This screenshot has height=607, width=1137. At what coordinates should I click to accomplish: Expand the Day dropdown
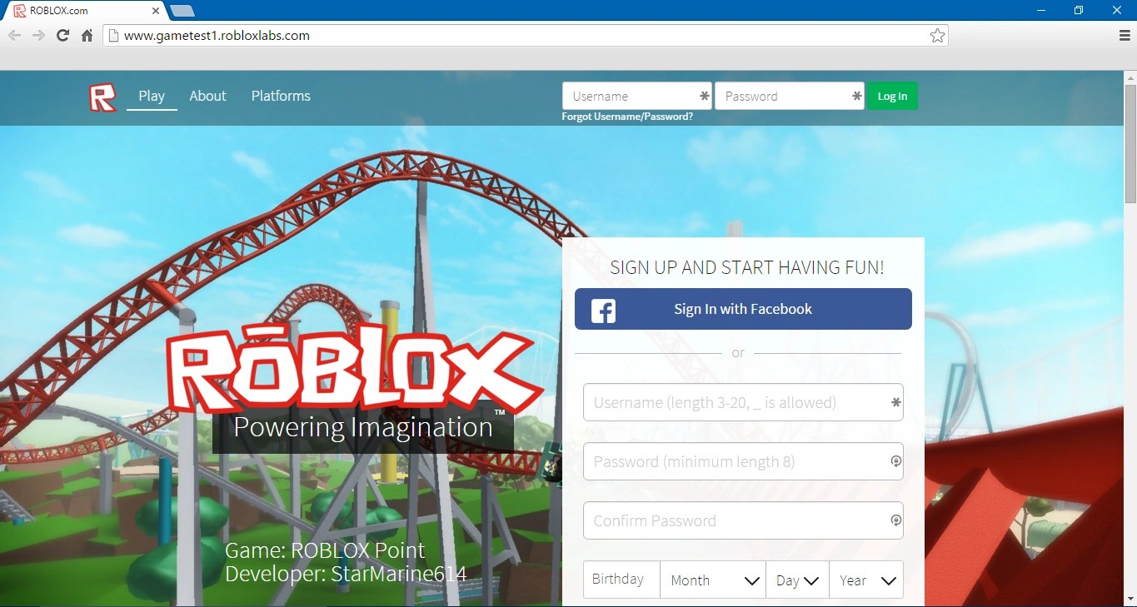coord(797,580)
